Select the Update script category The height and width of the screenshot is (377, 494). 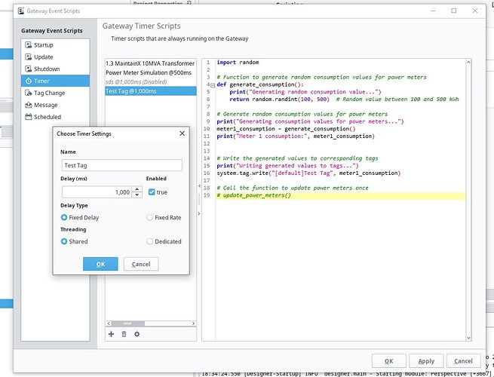[x=55, y=57]
